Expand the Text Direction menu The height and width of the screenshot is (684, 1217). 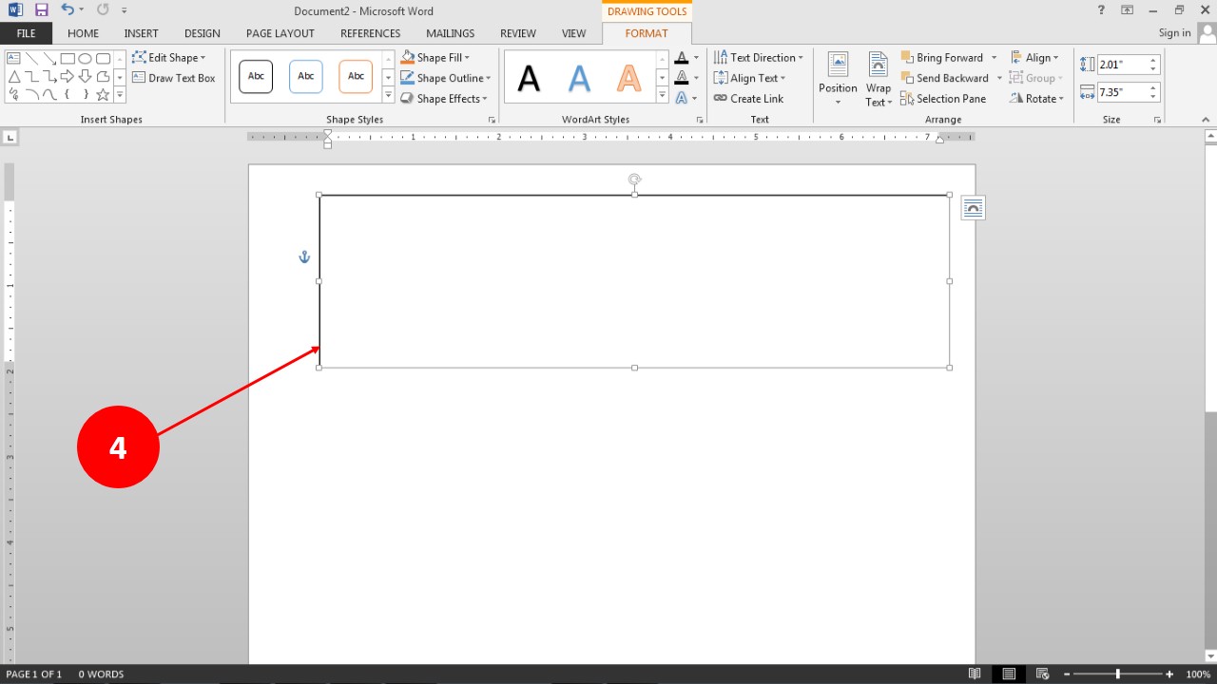click(x=758, y=58)
